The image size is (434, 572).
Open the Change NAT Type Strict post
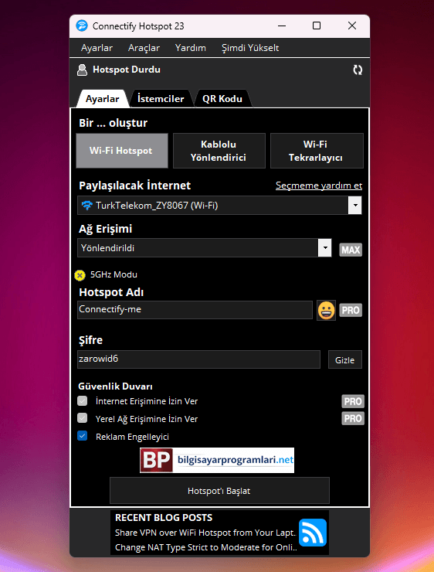206,547
